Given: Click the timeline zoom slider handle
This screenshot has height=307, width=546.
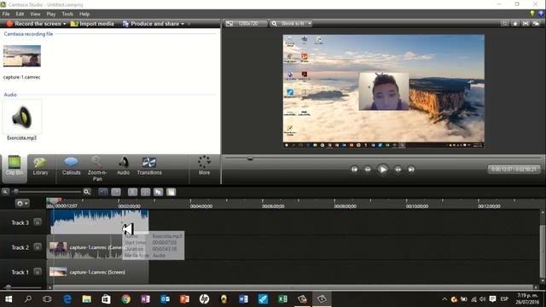Looking at the screenshot, I should click(x=15, y=191).
